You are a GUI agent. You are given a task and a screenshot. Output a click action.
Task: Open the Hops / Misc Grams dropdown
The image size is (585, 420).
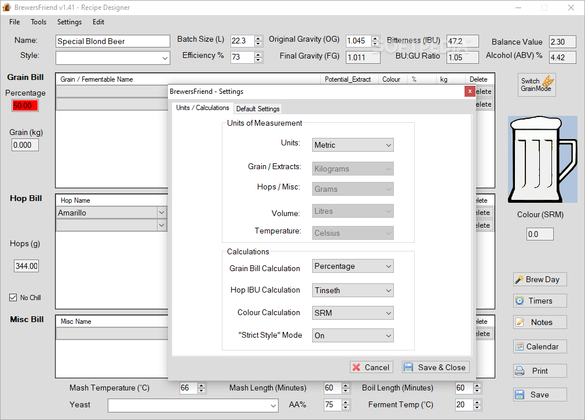point(353,189)
